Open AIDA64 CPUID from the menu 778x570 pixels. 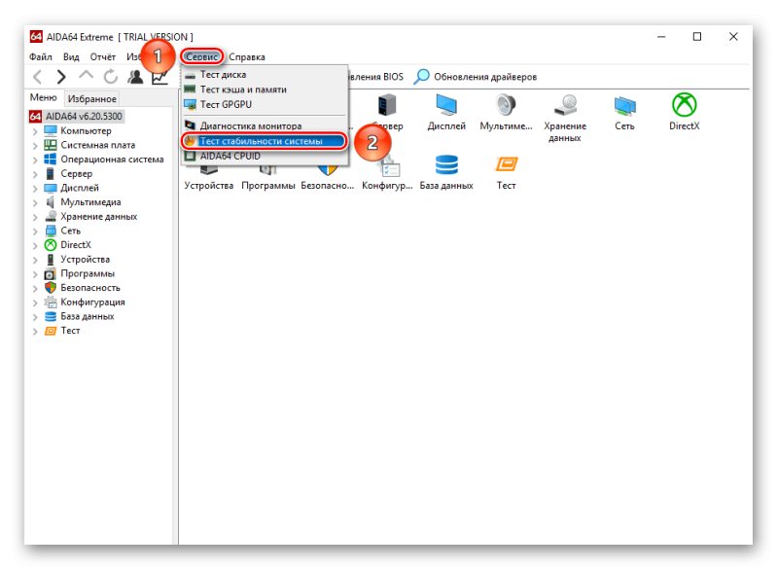(265, 156)
